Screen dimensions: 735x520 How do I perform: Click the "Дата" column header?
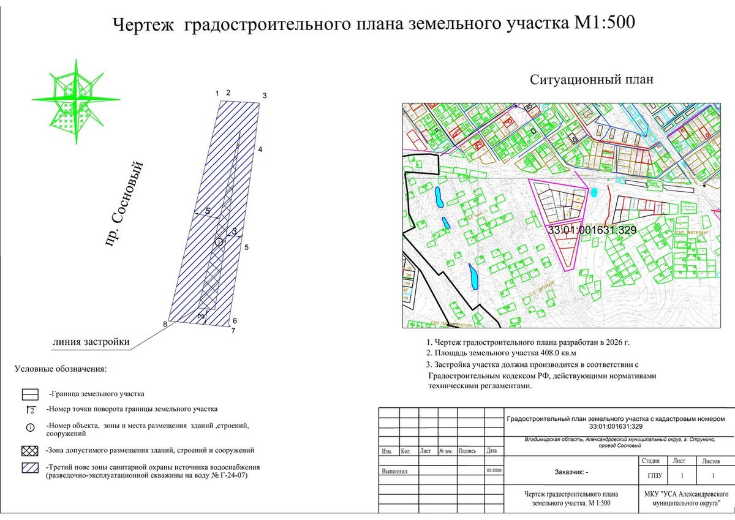coord(491,451)
